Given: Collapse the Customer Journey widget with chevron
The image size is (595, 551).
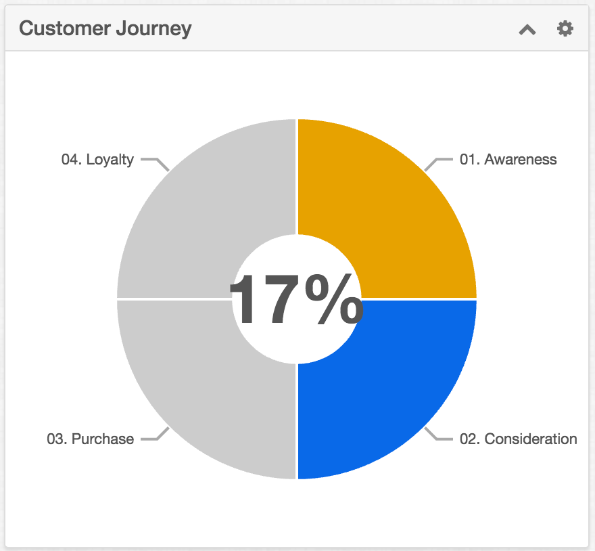Looking at the screenshot, I should pyautogui.click(x=527, y=29).
